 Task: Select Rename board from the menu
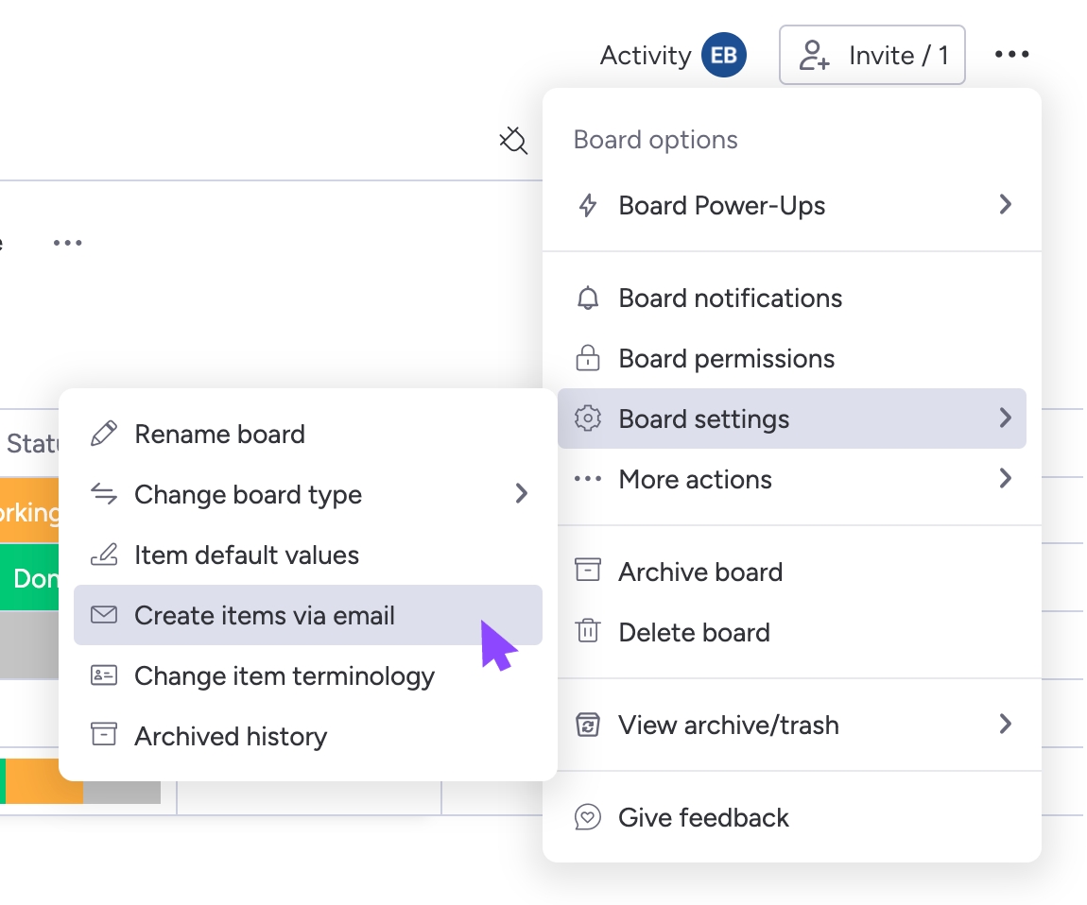(x=219, y=434)
